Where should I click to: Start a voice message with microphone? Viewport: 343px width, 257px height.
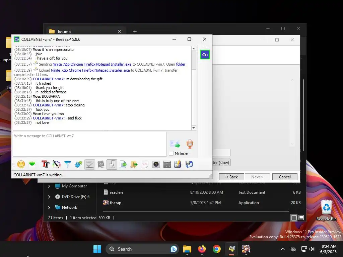[190, 144]
